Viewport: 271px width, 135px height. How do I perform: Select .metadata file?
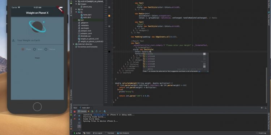[x=85, y=26]
